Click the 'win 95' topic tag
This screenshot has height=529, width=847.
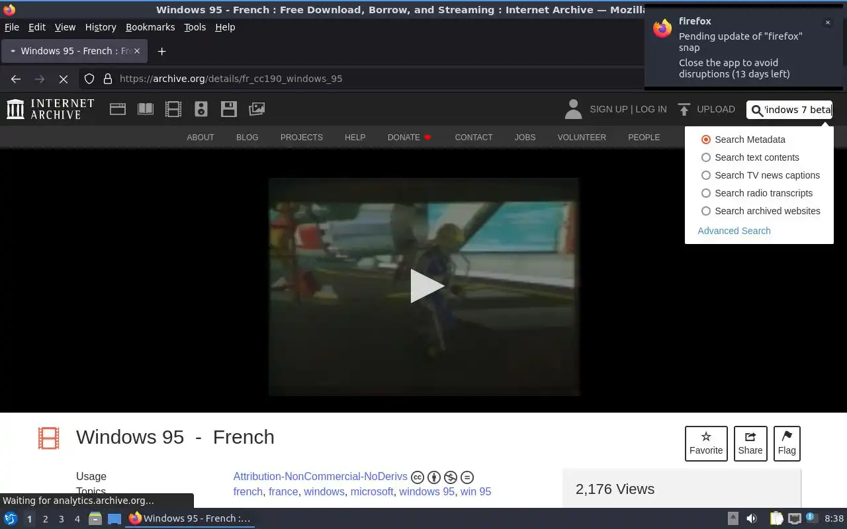476,491
